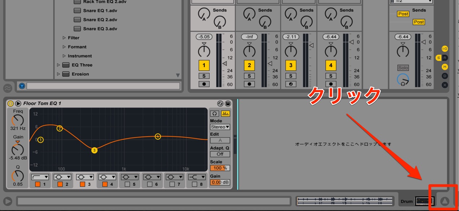Click the browser scroll-down arrow
Screen dimensions: 459x211
coord(178,75)
